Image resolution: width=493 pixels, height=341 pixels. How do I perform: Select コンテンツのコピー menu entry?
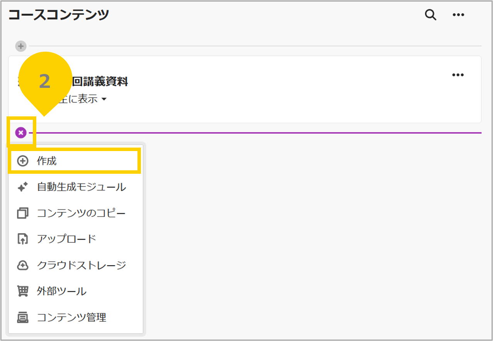[x=75, y=213]
